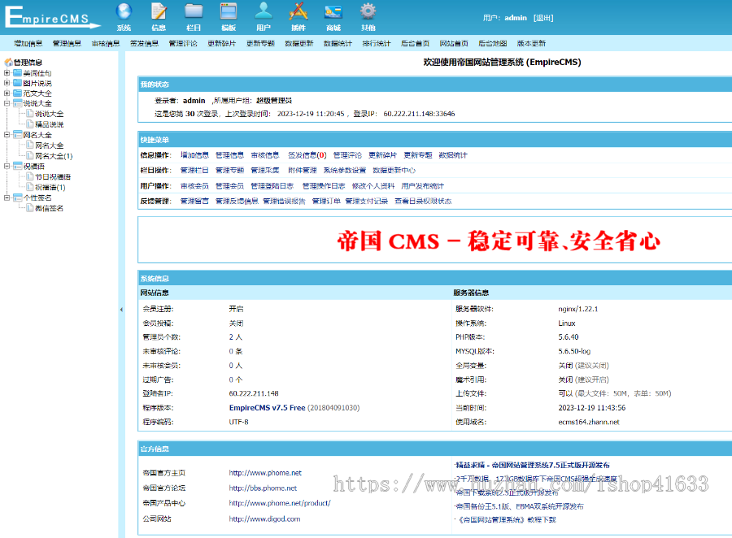Click the page icon beside 微信签名
Image resolution: width=732 pixels, height=538 pixels.
point(30,207)
